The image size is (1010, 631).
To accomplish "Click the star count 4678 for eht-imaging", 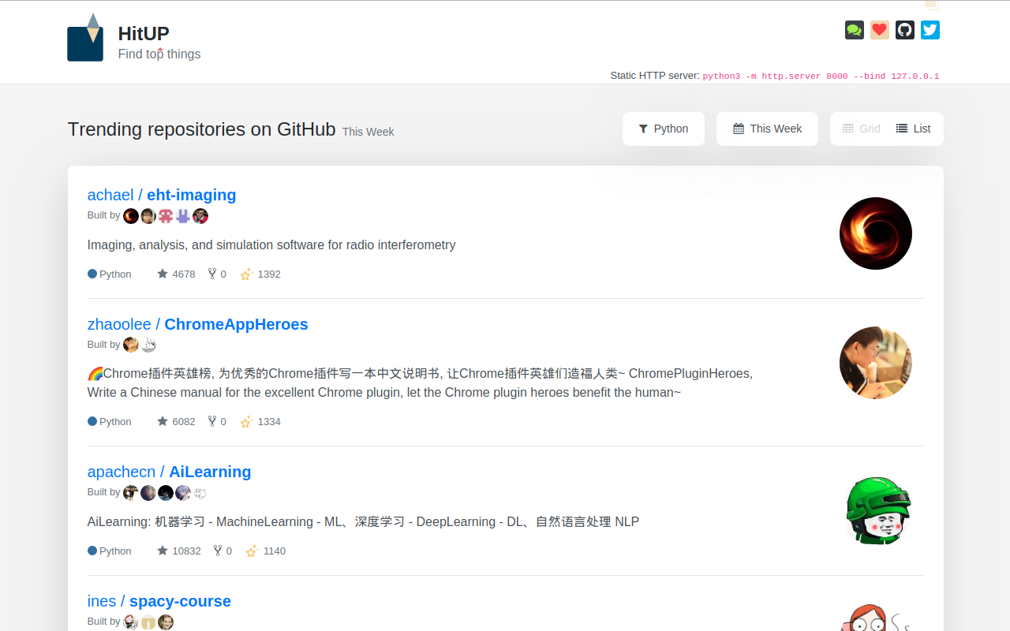I will pyautogui.click(x=176, y=274).
